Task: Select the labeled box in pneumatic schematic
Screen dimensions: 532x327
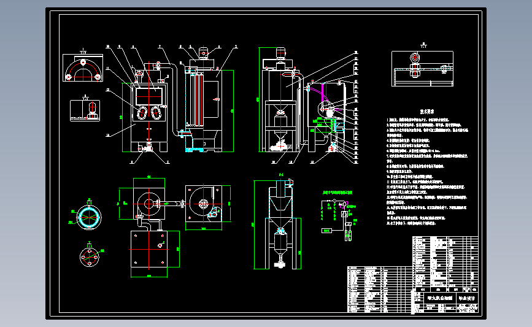Action: pyautogui.click(x=326, y=231)
